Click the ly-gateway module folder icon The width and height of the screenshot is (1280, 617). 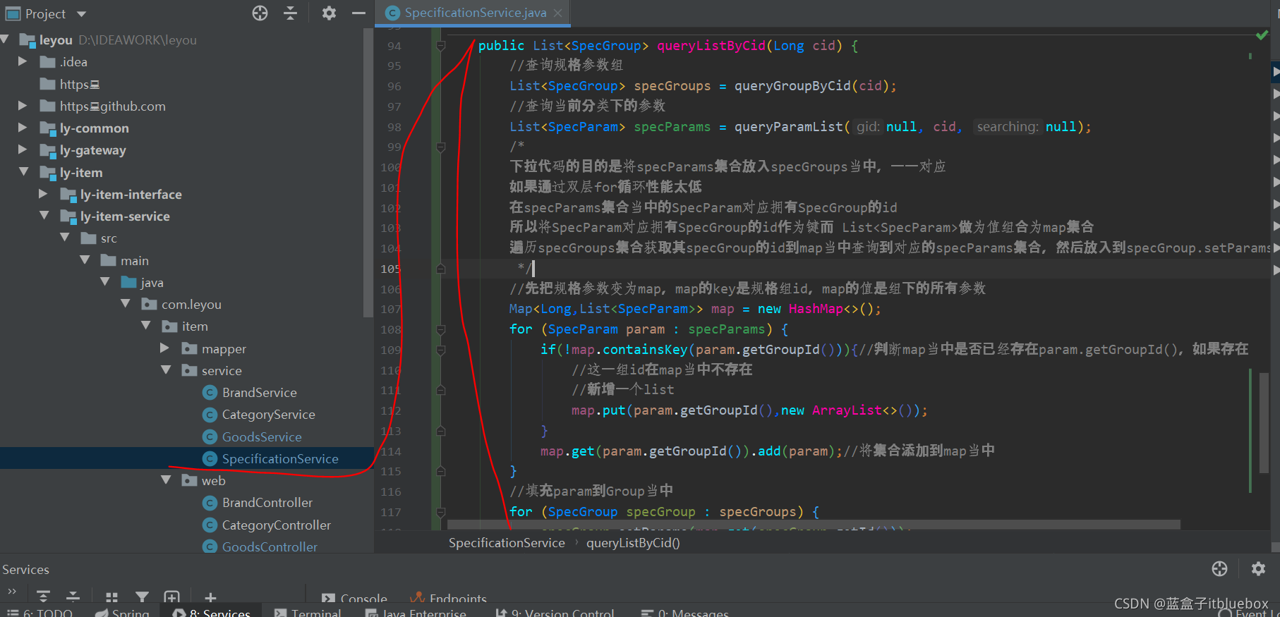[48, 150]
